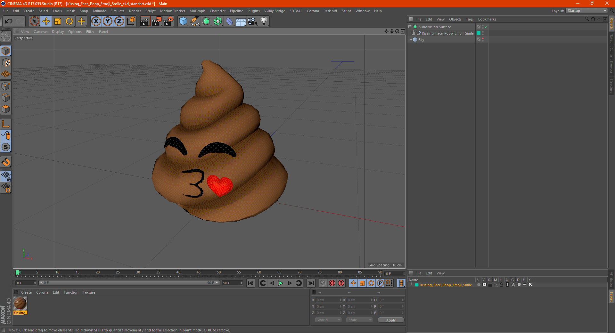Screen dimensions: 615x333
Task: Open the Takes side tab
Action: (x=611, y=39)
